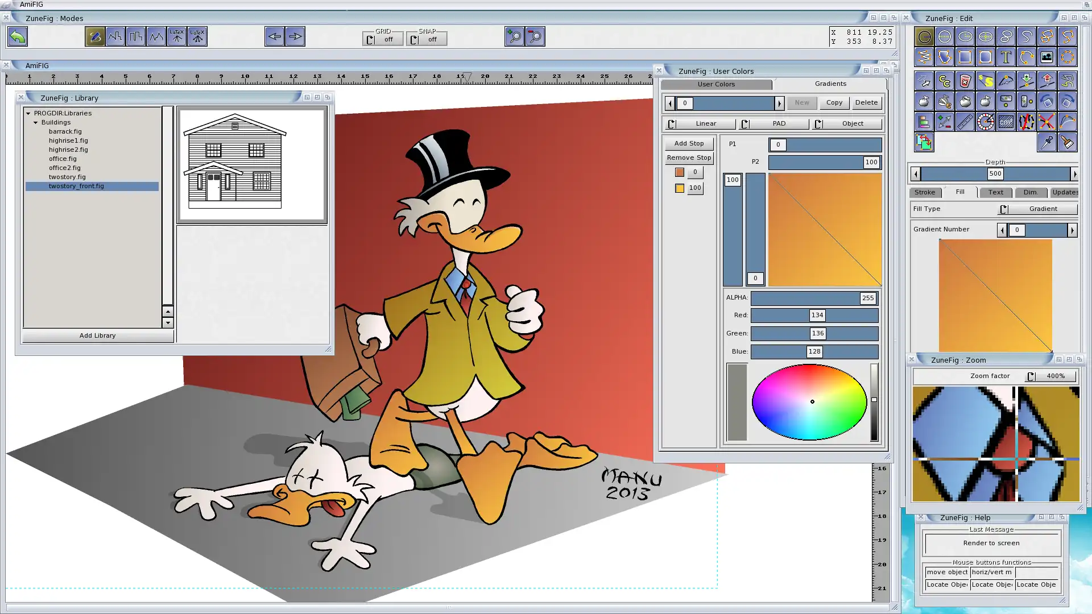Click the red trash delete tool
Screen dimensions: 1092x614
point(965,81)
